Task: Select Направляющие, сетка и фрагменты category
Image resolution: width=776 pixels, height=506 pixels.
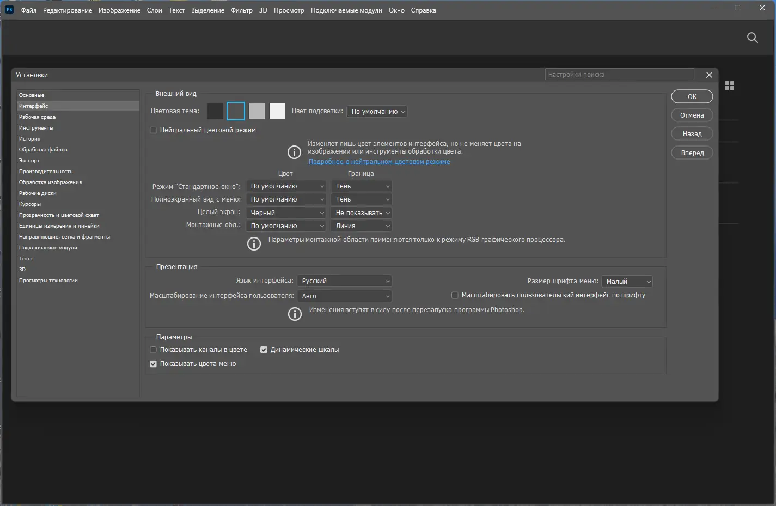Action: 78,237
